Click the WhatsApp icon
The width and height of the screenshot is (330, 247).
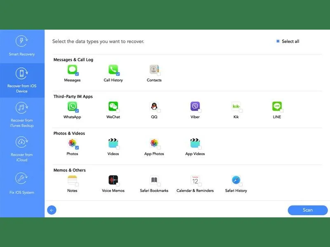[72, 106]
